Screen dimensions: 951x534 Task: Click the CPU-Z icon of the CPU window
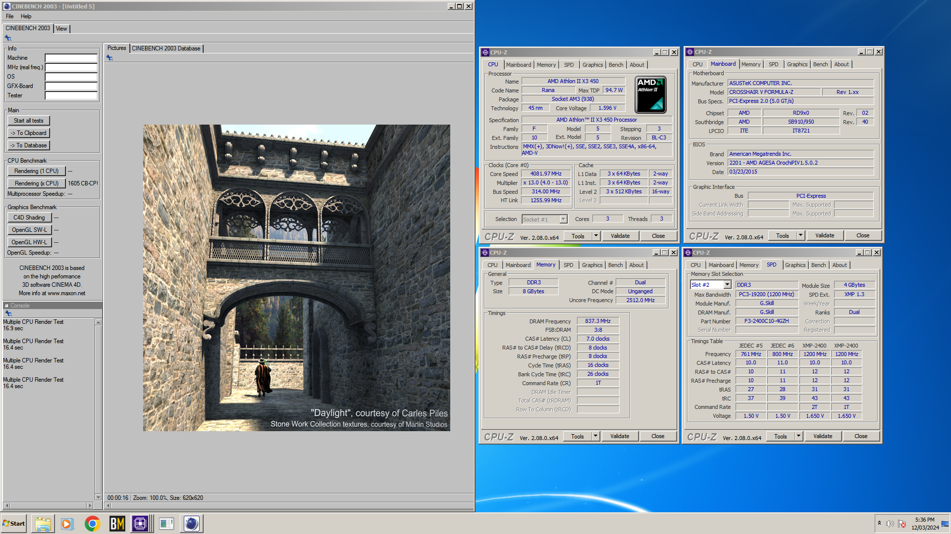(x=485, y=52)
